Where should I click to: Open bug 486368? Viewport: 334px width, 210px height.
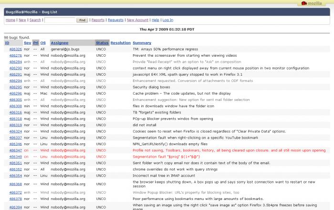point(16,184)
